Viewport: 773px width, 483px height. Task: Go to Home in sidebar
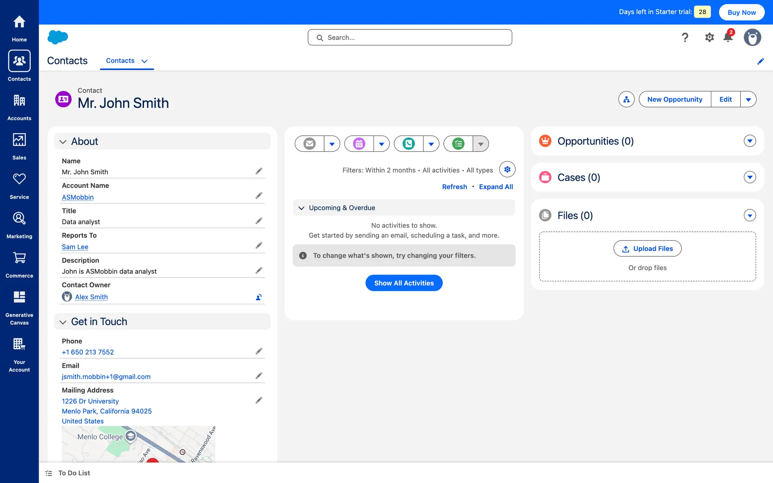point(19,27)
